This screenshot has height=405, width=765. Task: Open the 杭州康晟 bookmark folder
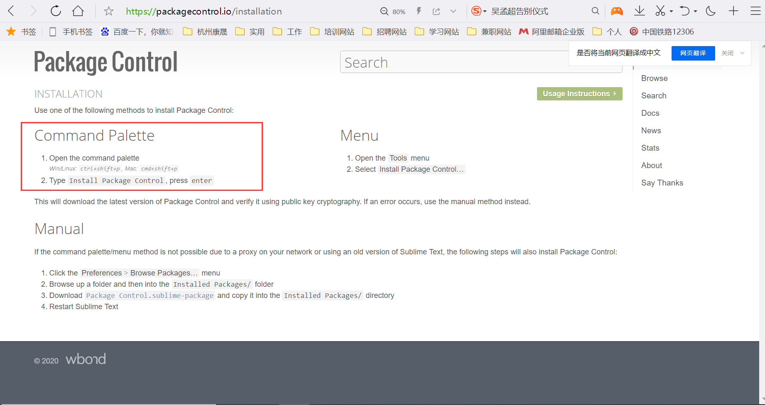pos(206,32)
